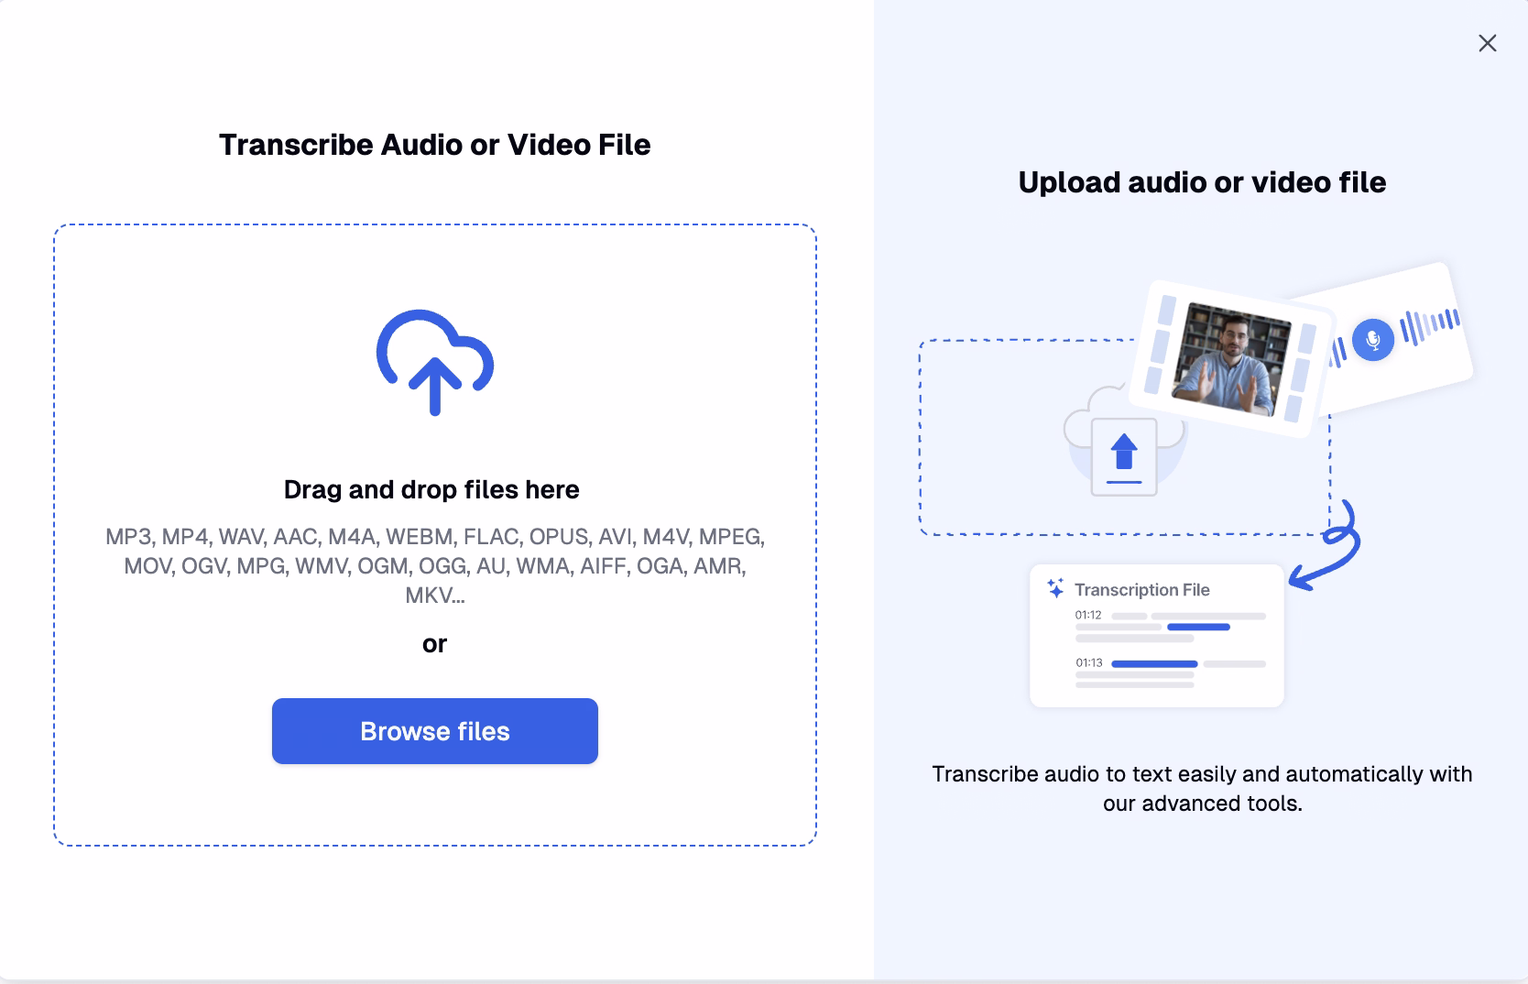Click the "Drag and drop files here" text
The image size is (1528, 984).
pyautogui.click(x=431, y=489)
